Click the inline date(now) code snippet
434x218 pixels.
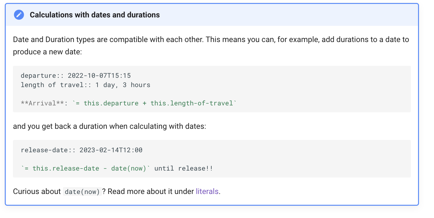pos(82,192)
